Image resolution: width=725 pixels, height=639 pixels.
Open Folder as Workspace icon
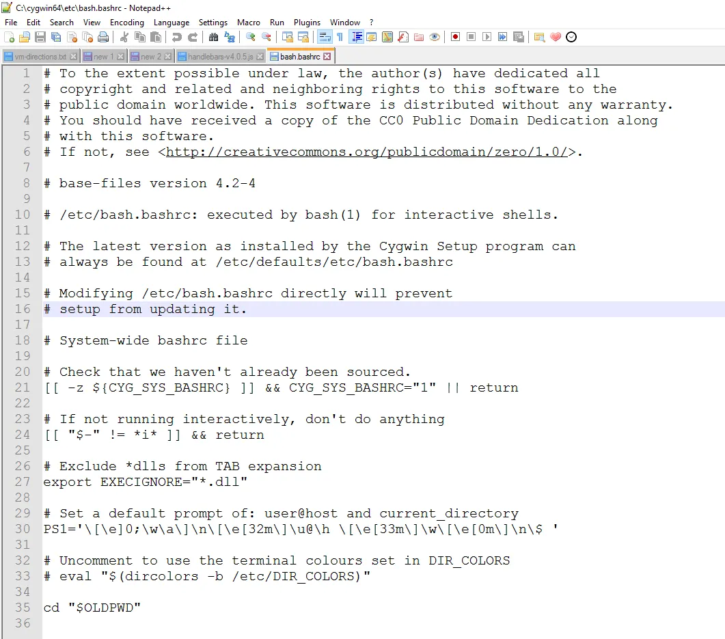(418, 37)
